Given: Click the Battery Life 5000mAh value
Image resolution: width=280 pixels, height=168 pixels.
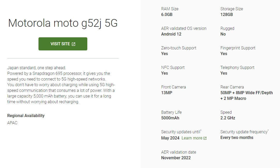Looking at the screenshot, I should pyautogui.click(x=170, y=118).
